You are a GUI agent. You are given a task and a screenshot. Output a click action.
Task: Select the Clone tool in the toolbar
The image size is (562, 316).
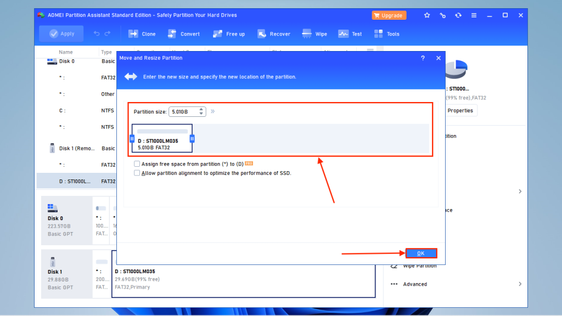click(x=142, y=33)
